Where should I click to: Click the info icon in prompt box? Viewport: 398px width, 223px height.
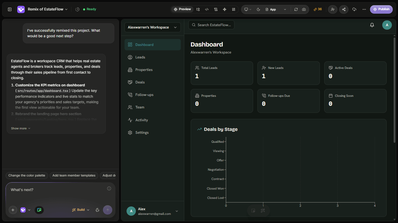pos(109,188)
